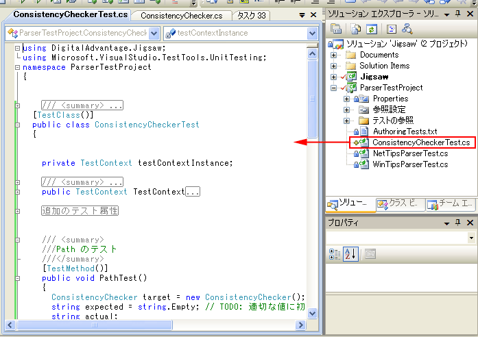Click the 参照設定 references icon

pyautogui.click(x=363, y=110)
